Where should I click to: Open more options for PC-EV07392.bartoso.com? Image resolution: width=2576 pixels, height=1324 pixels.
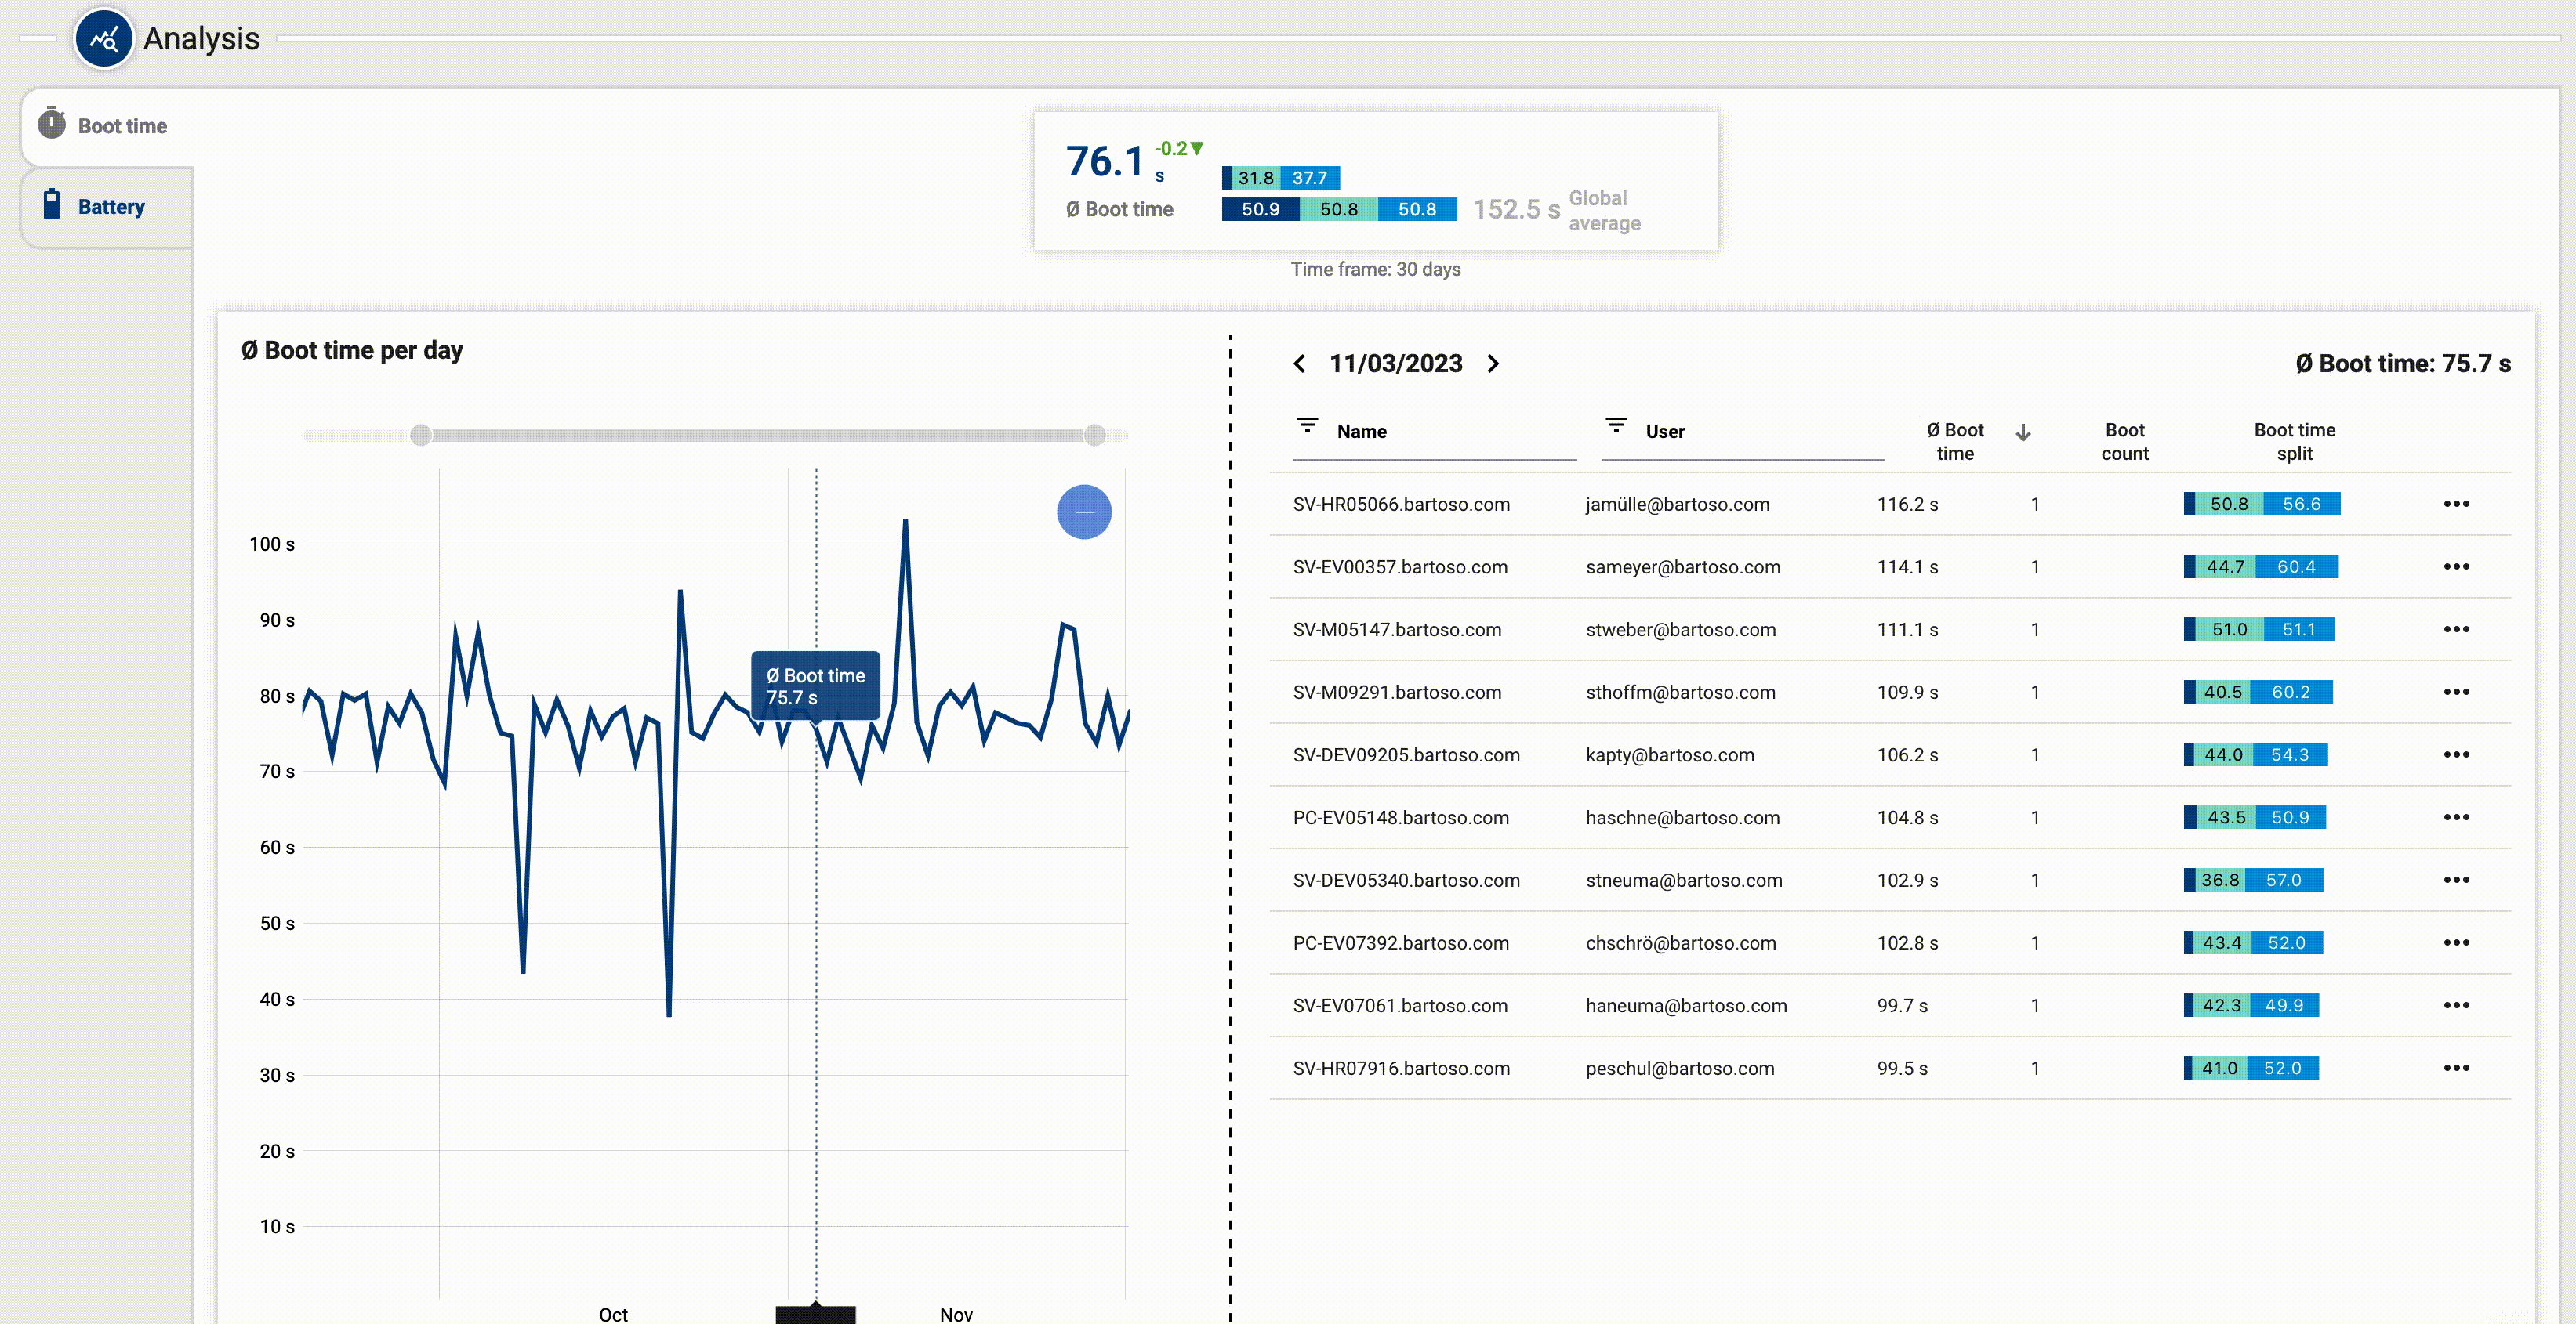coord(2456,942)
